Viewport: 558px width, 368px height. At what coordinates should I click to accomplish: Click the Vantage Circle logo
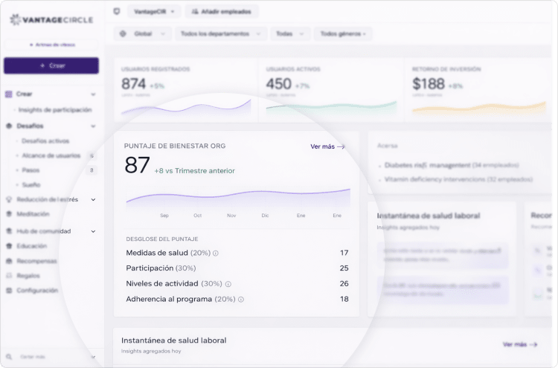[51, 20]
